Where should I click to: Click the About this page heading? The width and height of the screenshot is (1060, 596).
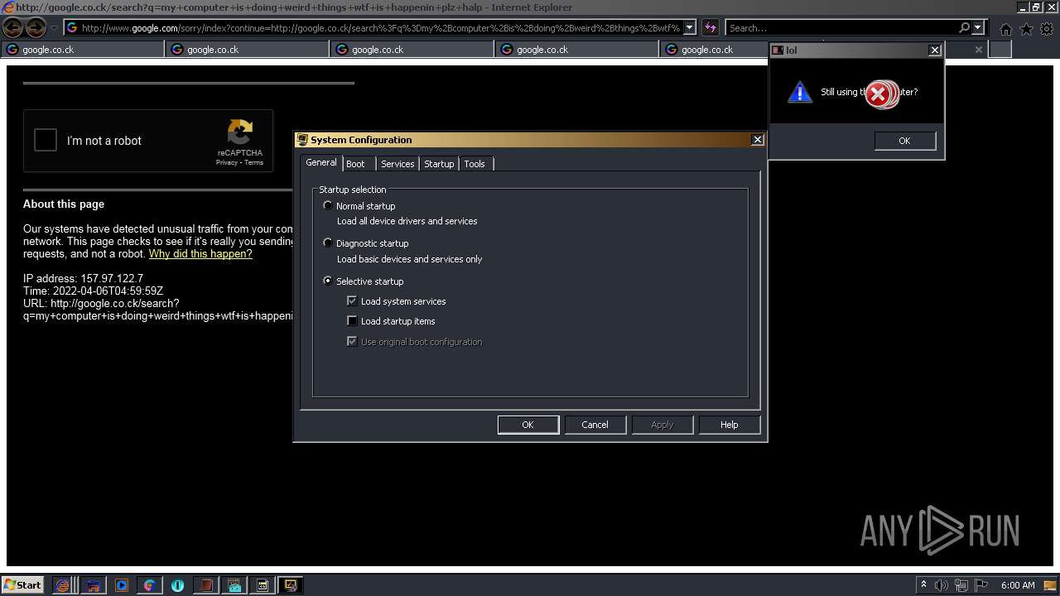point(64,204)
